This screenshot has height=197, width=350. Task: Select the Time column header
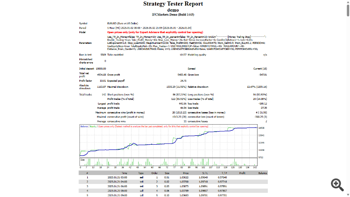click(124, 173)
